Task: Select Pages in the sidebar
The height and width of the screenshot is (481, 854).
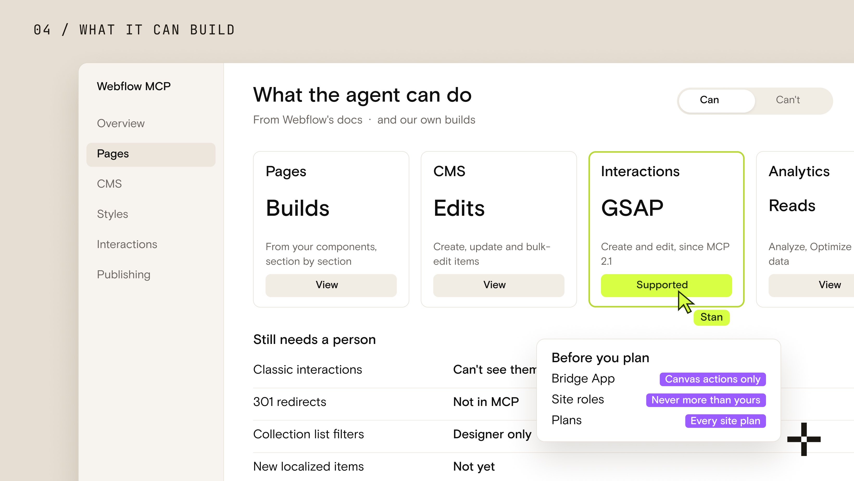Action: 151,154
